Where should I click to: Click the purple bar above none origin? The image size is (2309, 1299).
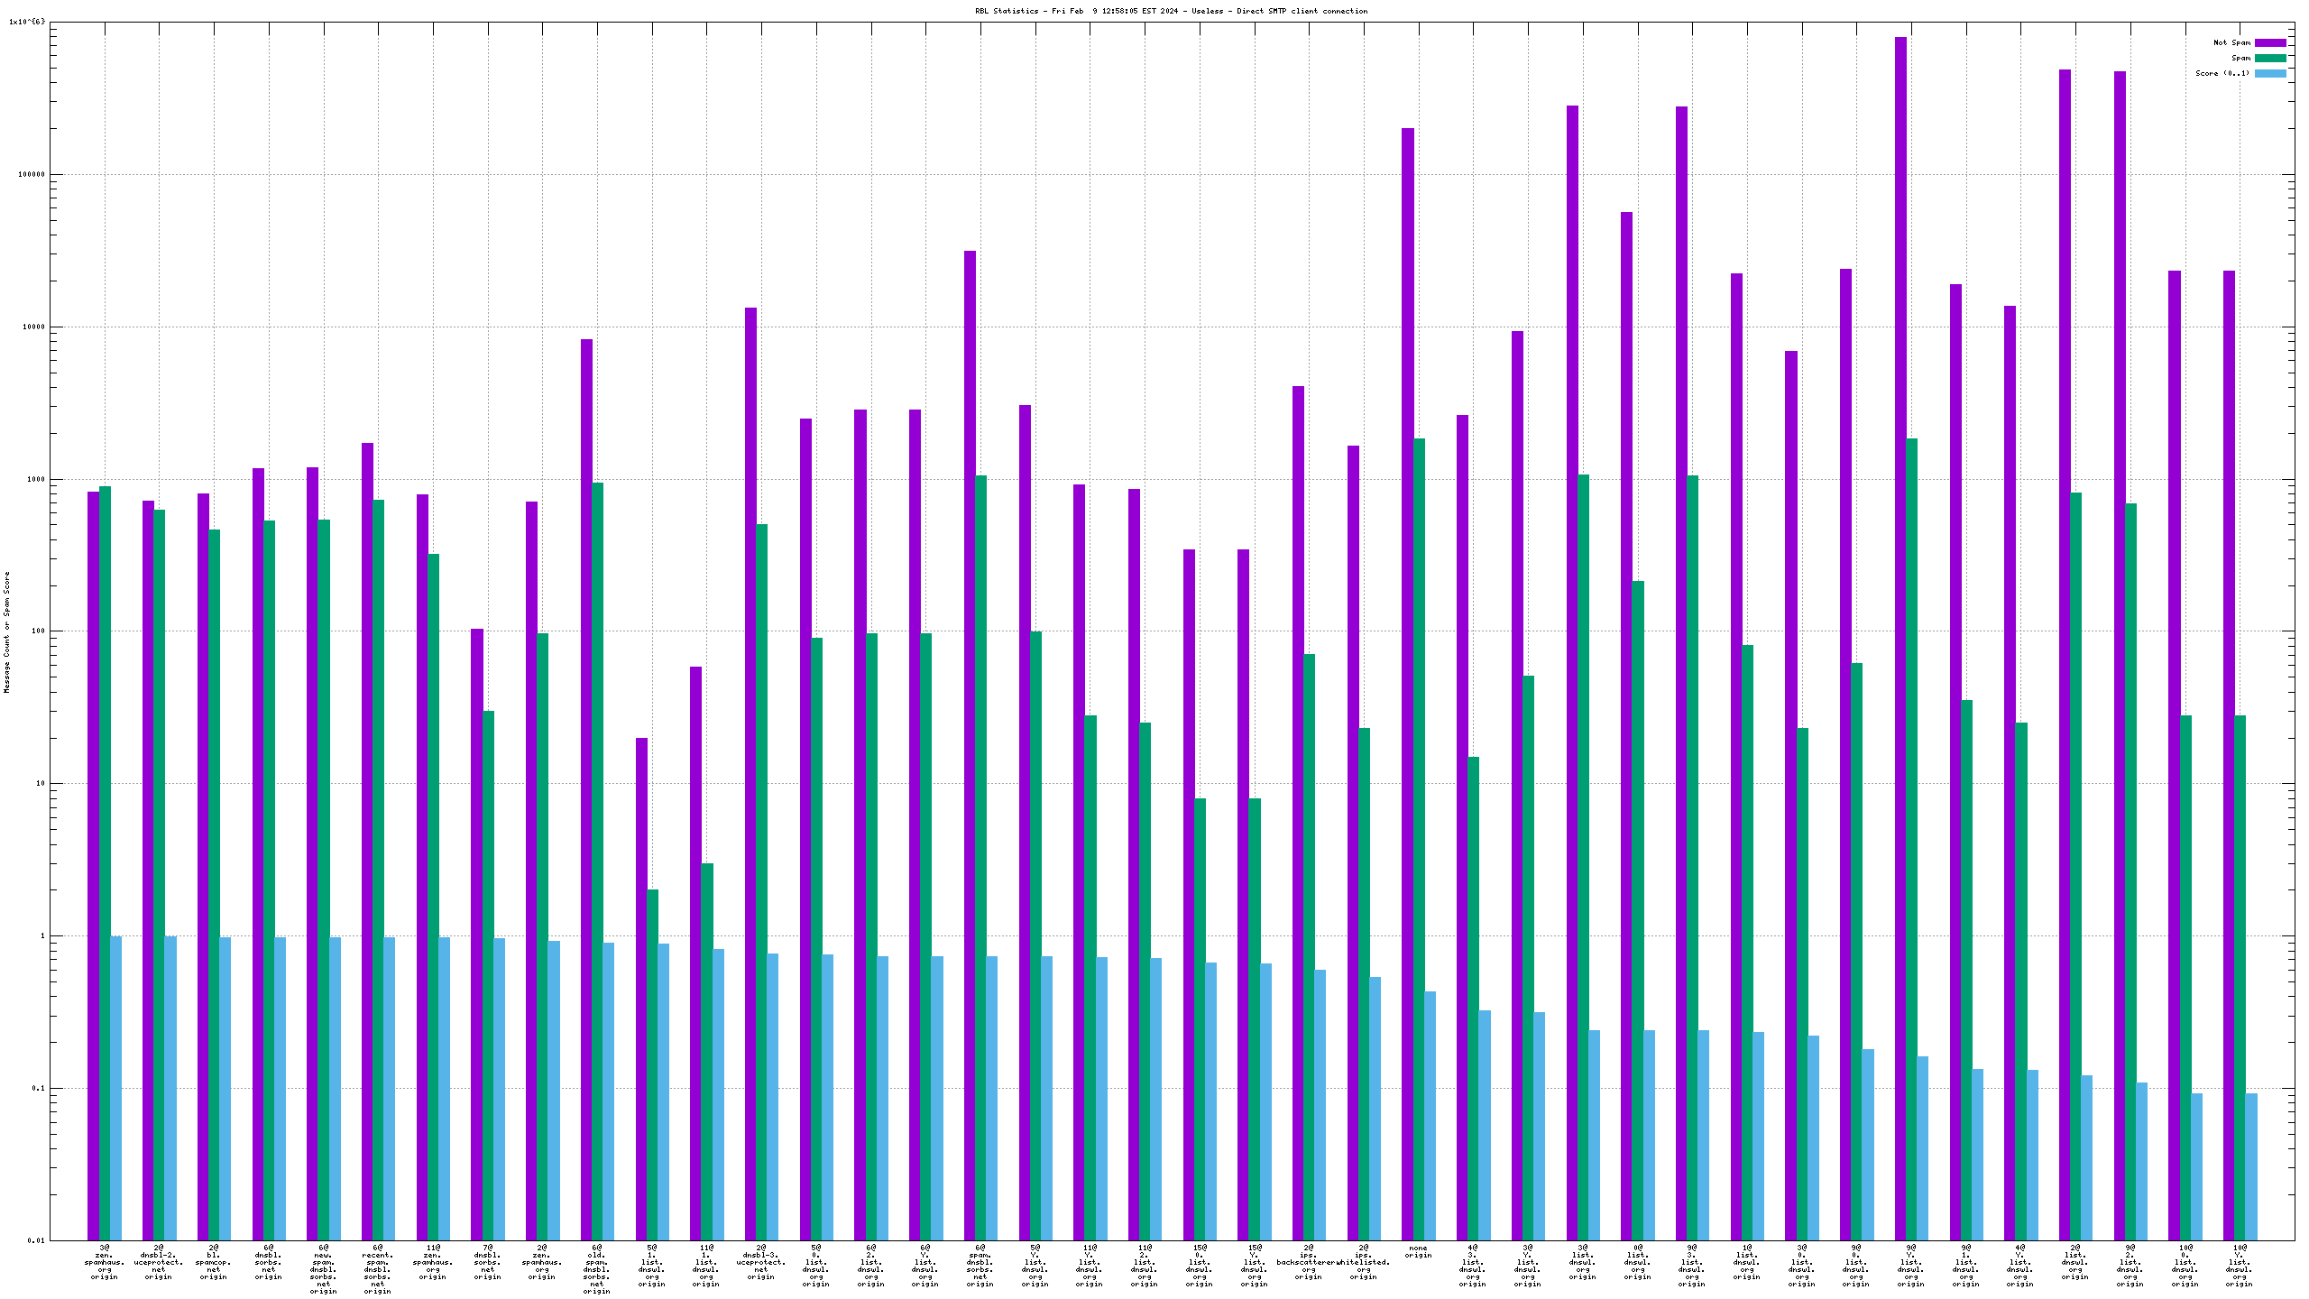1407,631
